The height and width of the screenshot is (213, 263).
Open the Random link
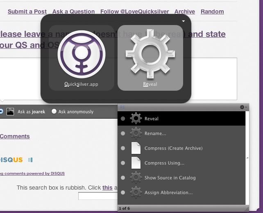coord(212,11)
